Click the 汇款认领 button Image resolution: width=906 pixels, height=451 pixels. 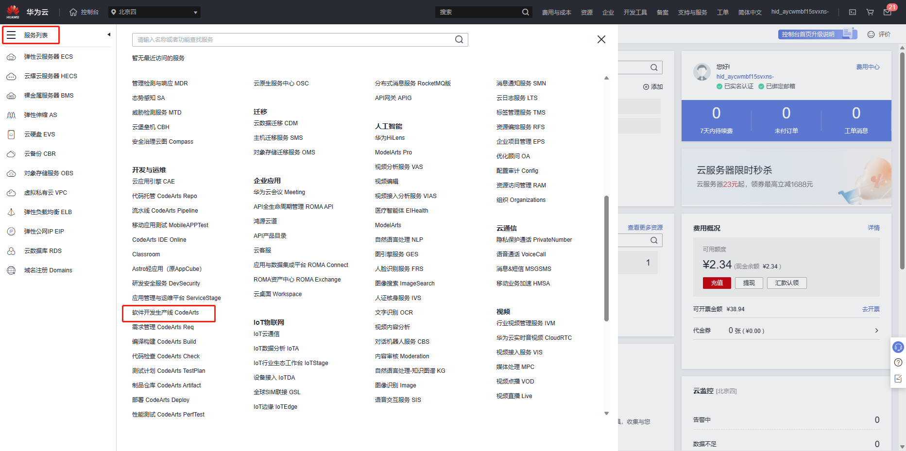787,283
